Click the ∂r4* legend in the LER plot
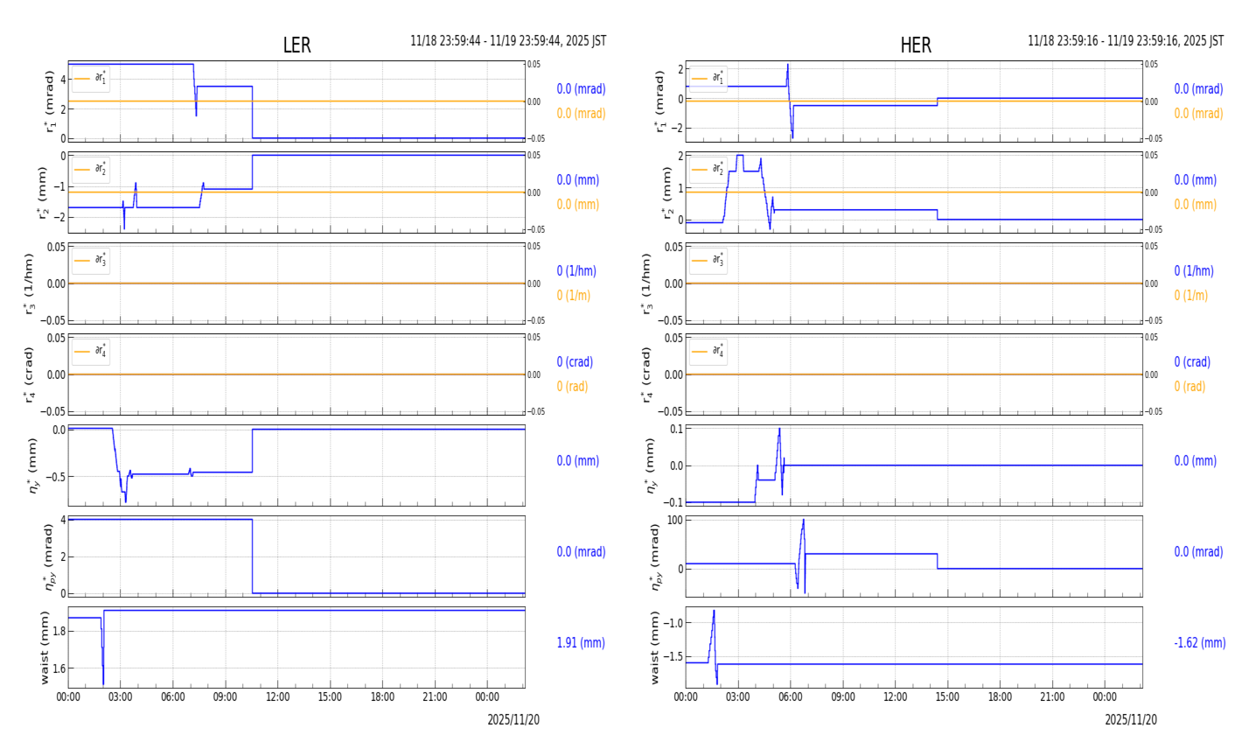The image size is (1235, 756). (91, 352)
